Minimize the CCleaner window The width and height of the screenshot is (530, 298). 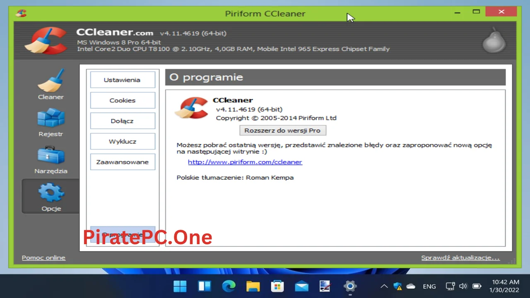[458, 12]
